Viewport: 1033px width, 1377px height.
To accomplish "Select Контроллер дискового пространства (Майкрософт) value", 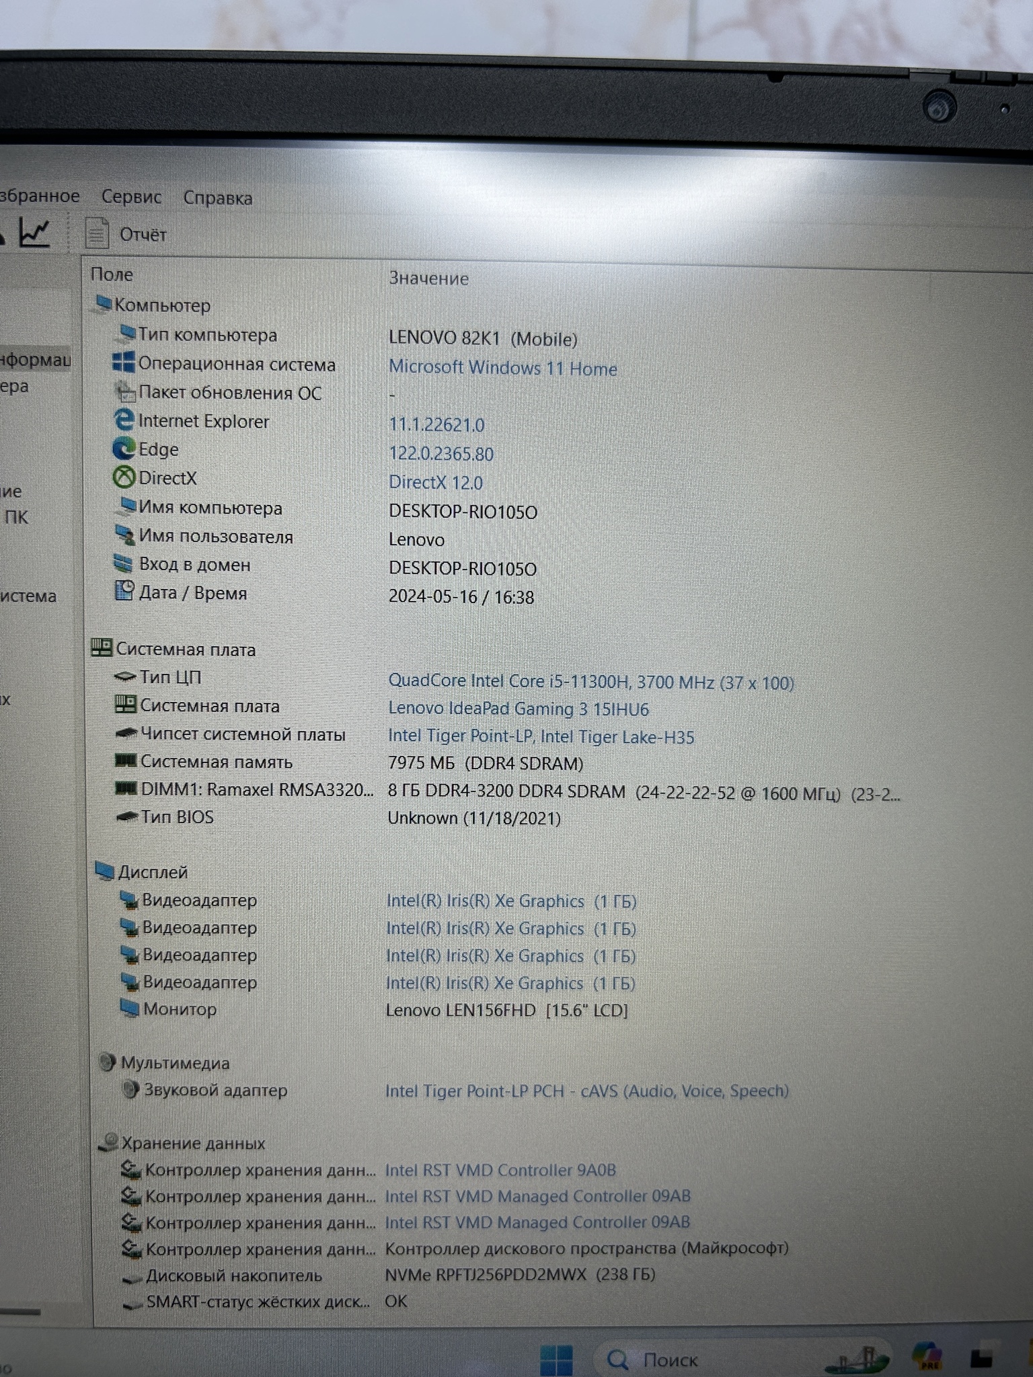I will pyautogui.click(x=586, y=1248).
